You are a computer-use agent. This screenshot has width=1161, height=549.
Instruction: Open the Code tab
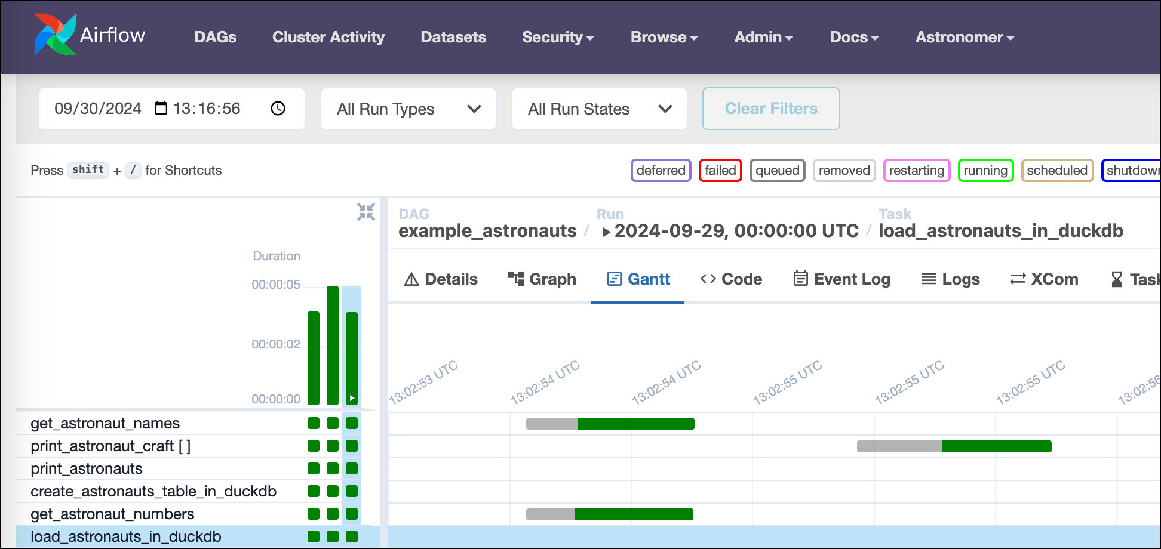(731, 279)
